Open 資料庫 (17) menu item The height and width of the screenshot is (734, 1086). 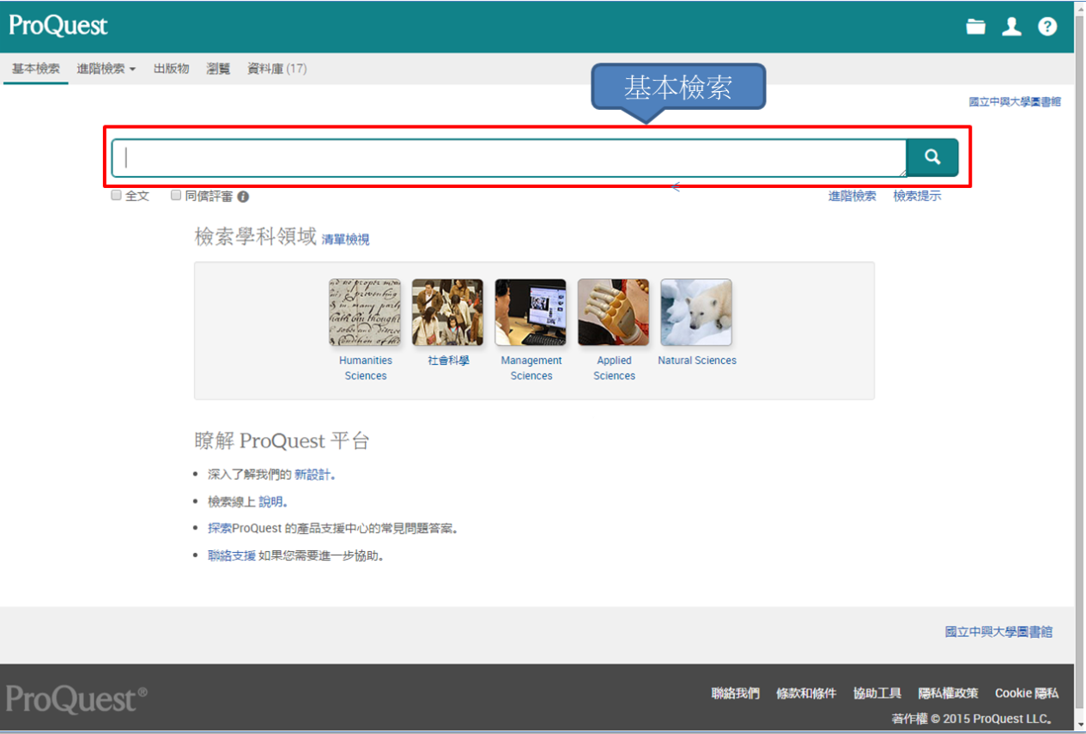click(276, 69)
